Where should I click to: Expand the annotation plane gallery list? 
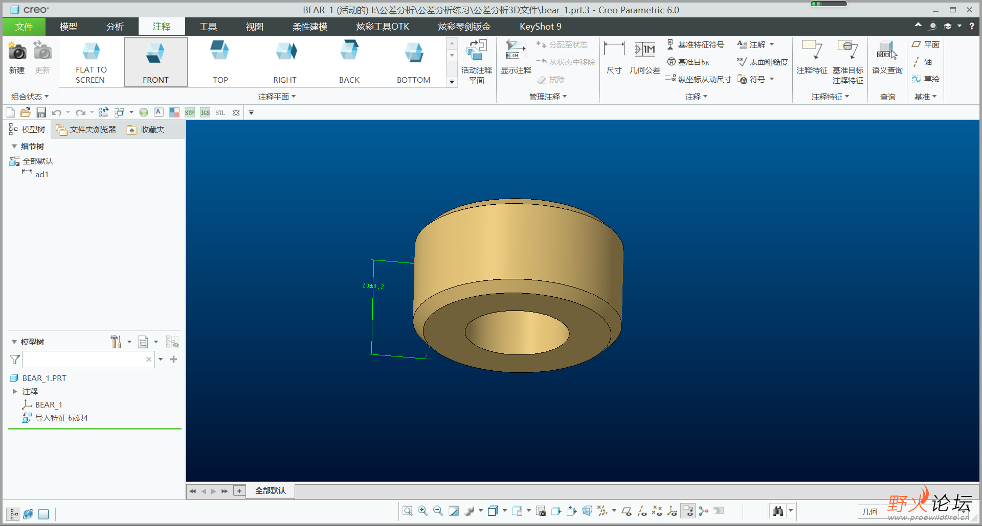tap(452, 81)
